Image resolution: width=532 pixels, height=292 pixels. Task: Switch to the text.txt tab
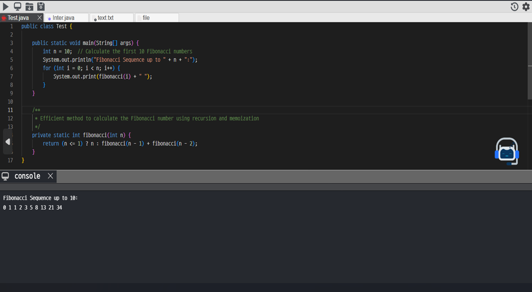106,18
